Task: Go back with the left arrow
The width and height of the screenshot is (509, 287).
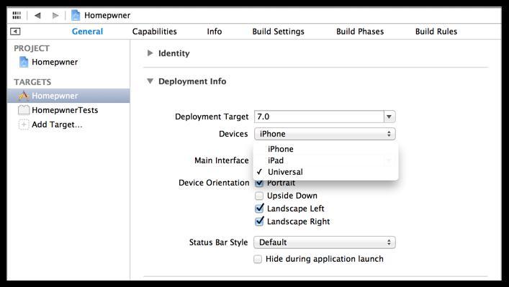Action: tap(37, 15)
